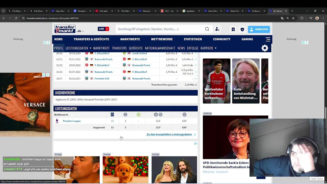The height and width of the screenshot is (184, 327).
Task: Open the Wertvollster Vereinsloser news card
Action: tap(217, 81)
